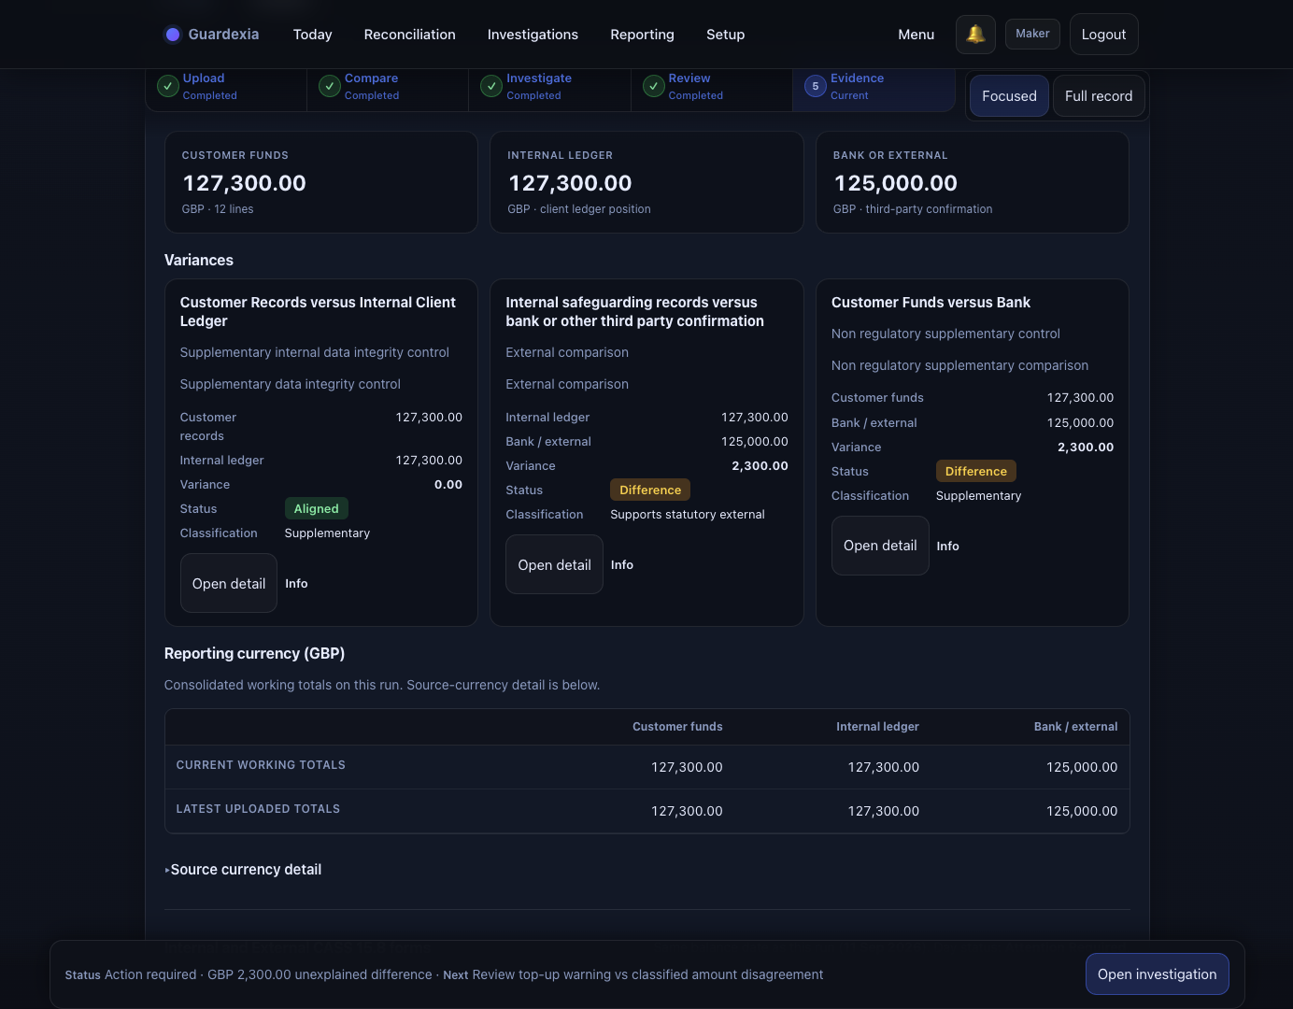Click the Latest Uploaded Totals row label

pyautogui.click(x=258, y=809)
